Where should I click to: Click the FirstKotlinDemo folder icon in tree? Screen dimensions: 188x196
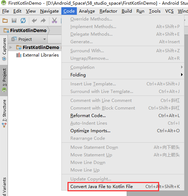[19, 47]
